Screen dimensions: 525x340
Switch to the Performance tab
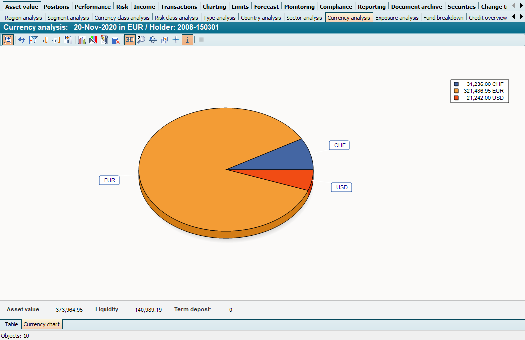click(x=93, y=7)
